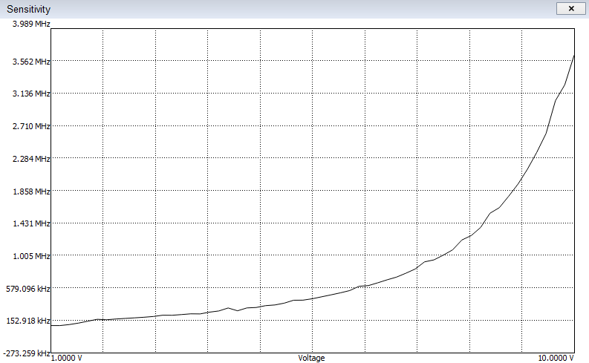Select the 579.096 kHz axis label
The width and height of the screenshot is (589, 363).
coord(28,289)
